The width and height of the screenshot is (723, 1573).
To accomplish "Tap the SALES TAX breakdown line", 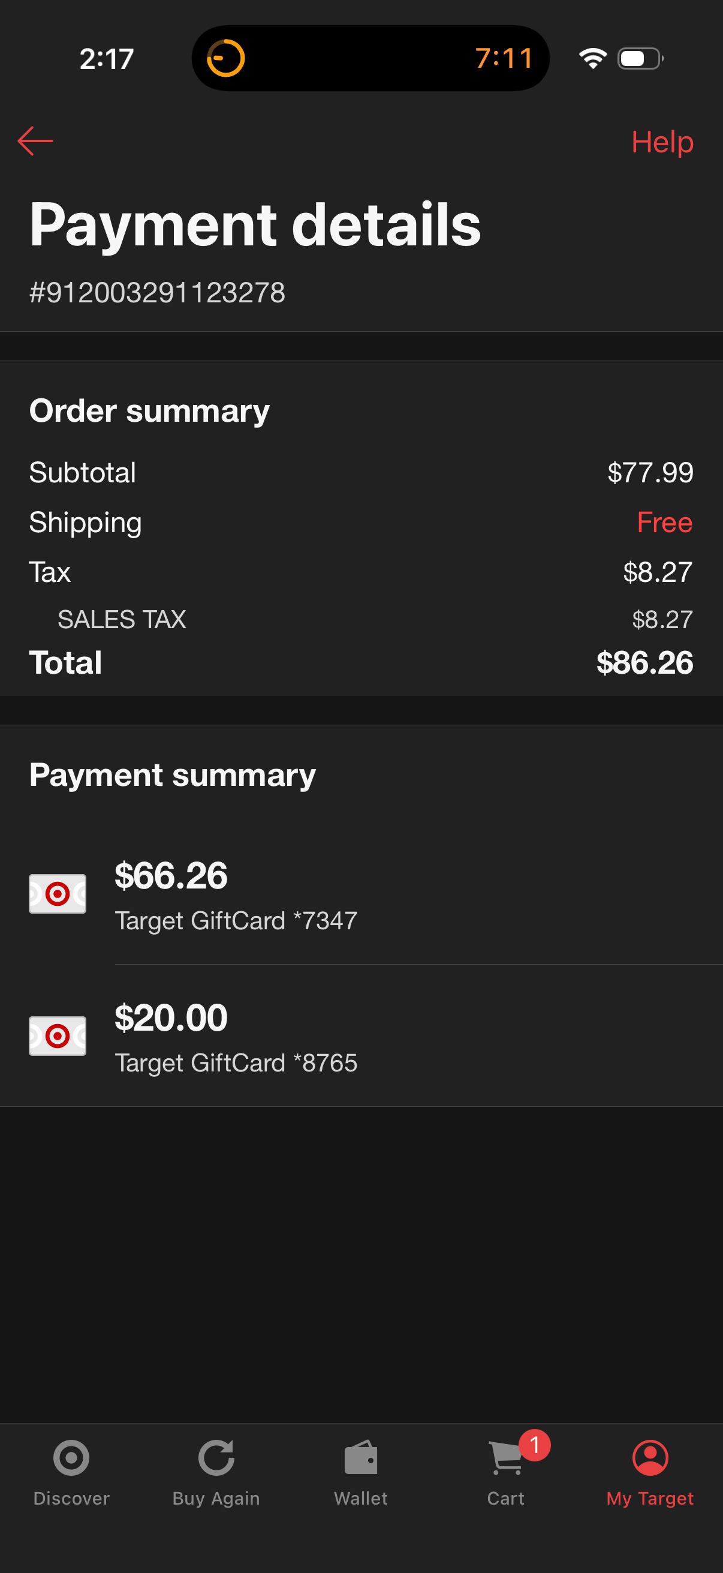I will point(361,619).
